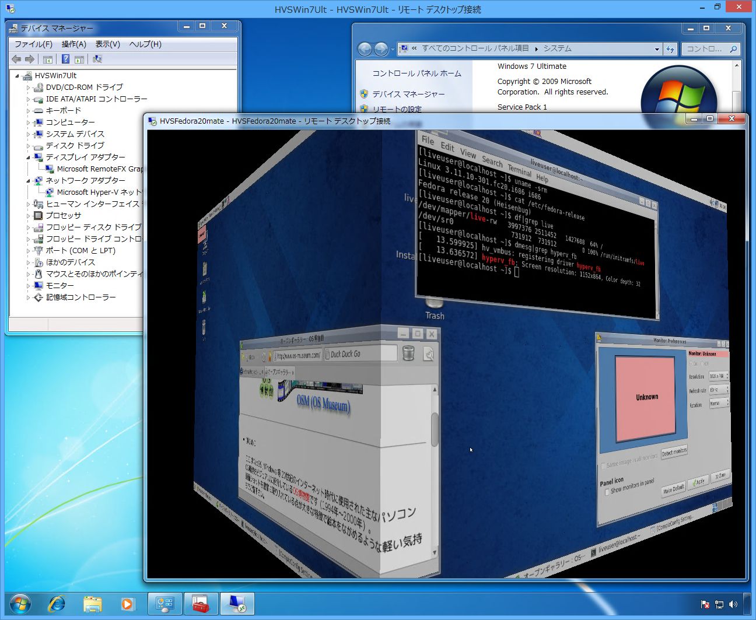Open the ファイル(F) menu
Screen dimensions: 756x620
pyautogui.click(x=33, y=44)
